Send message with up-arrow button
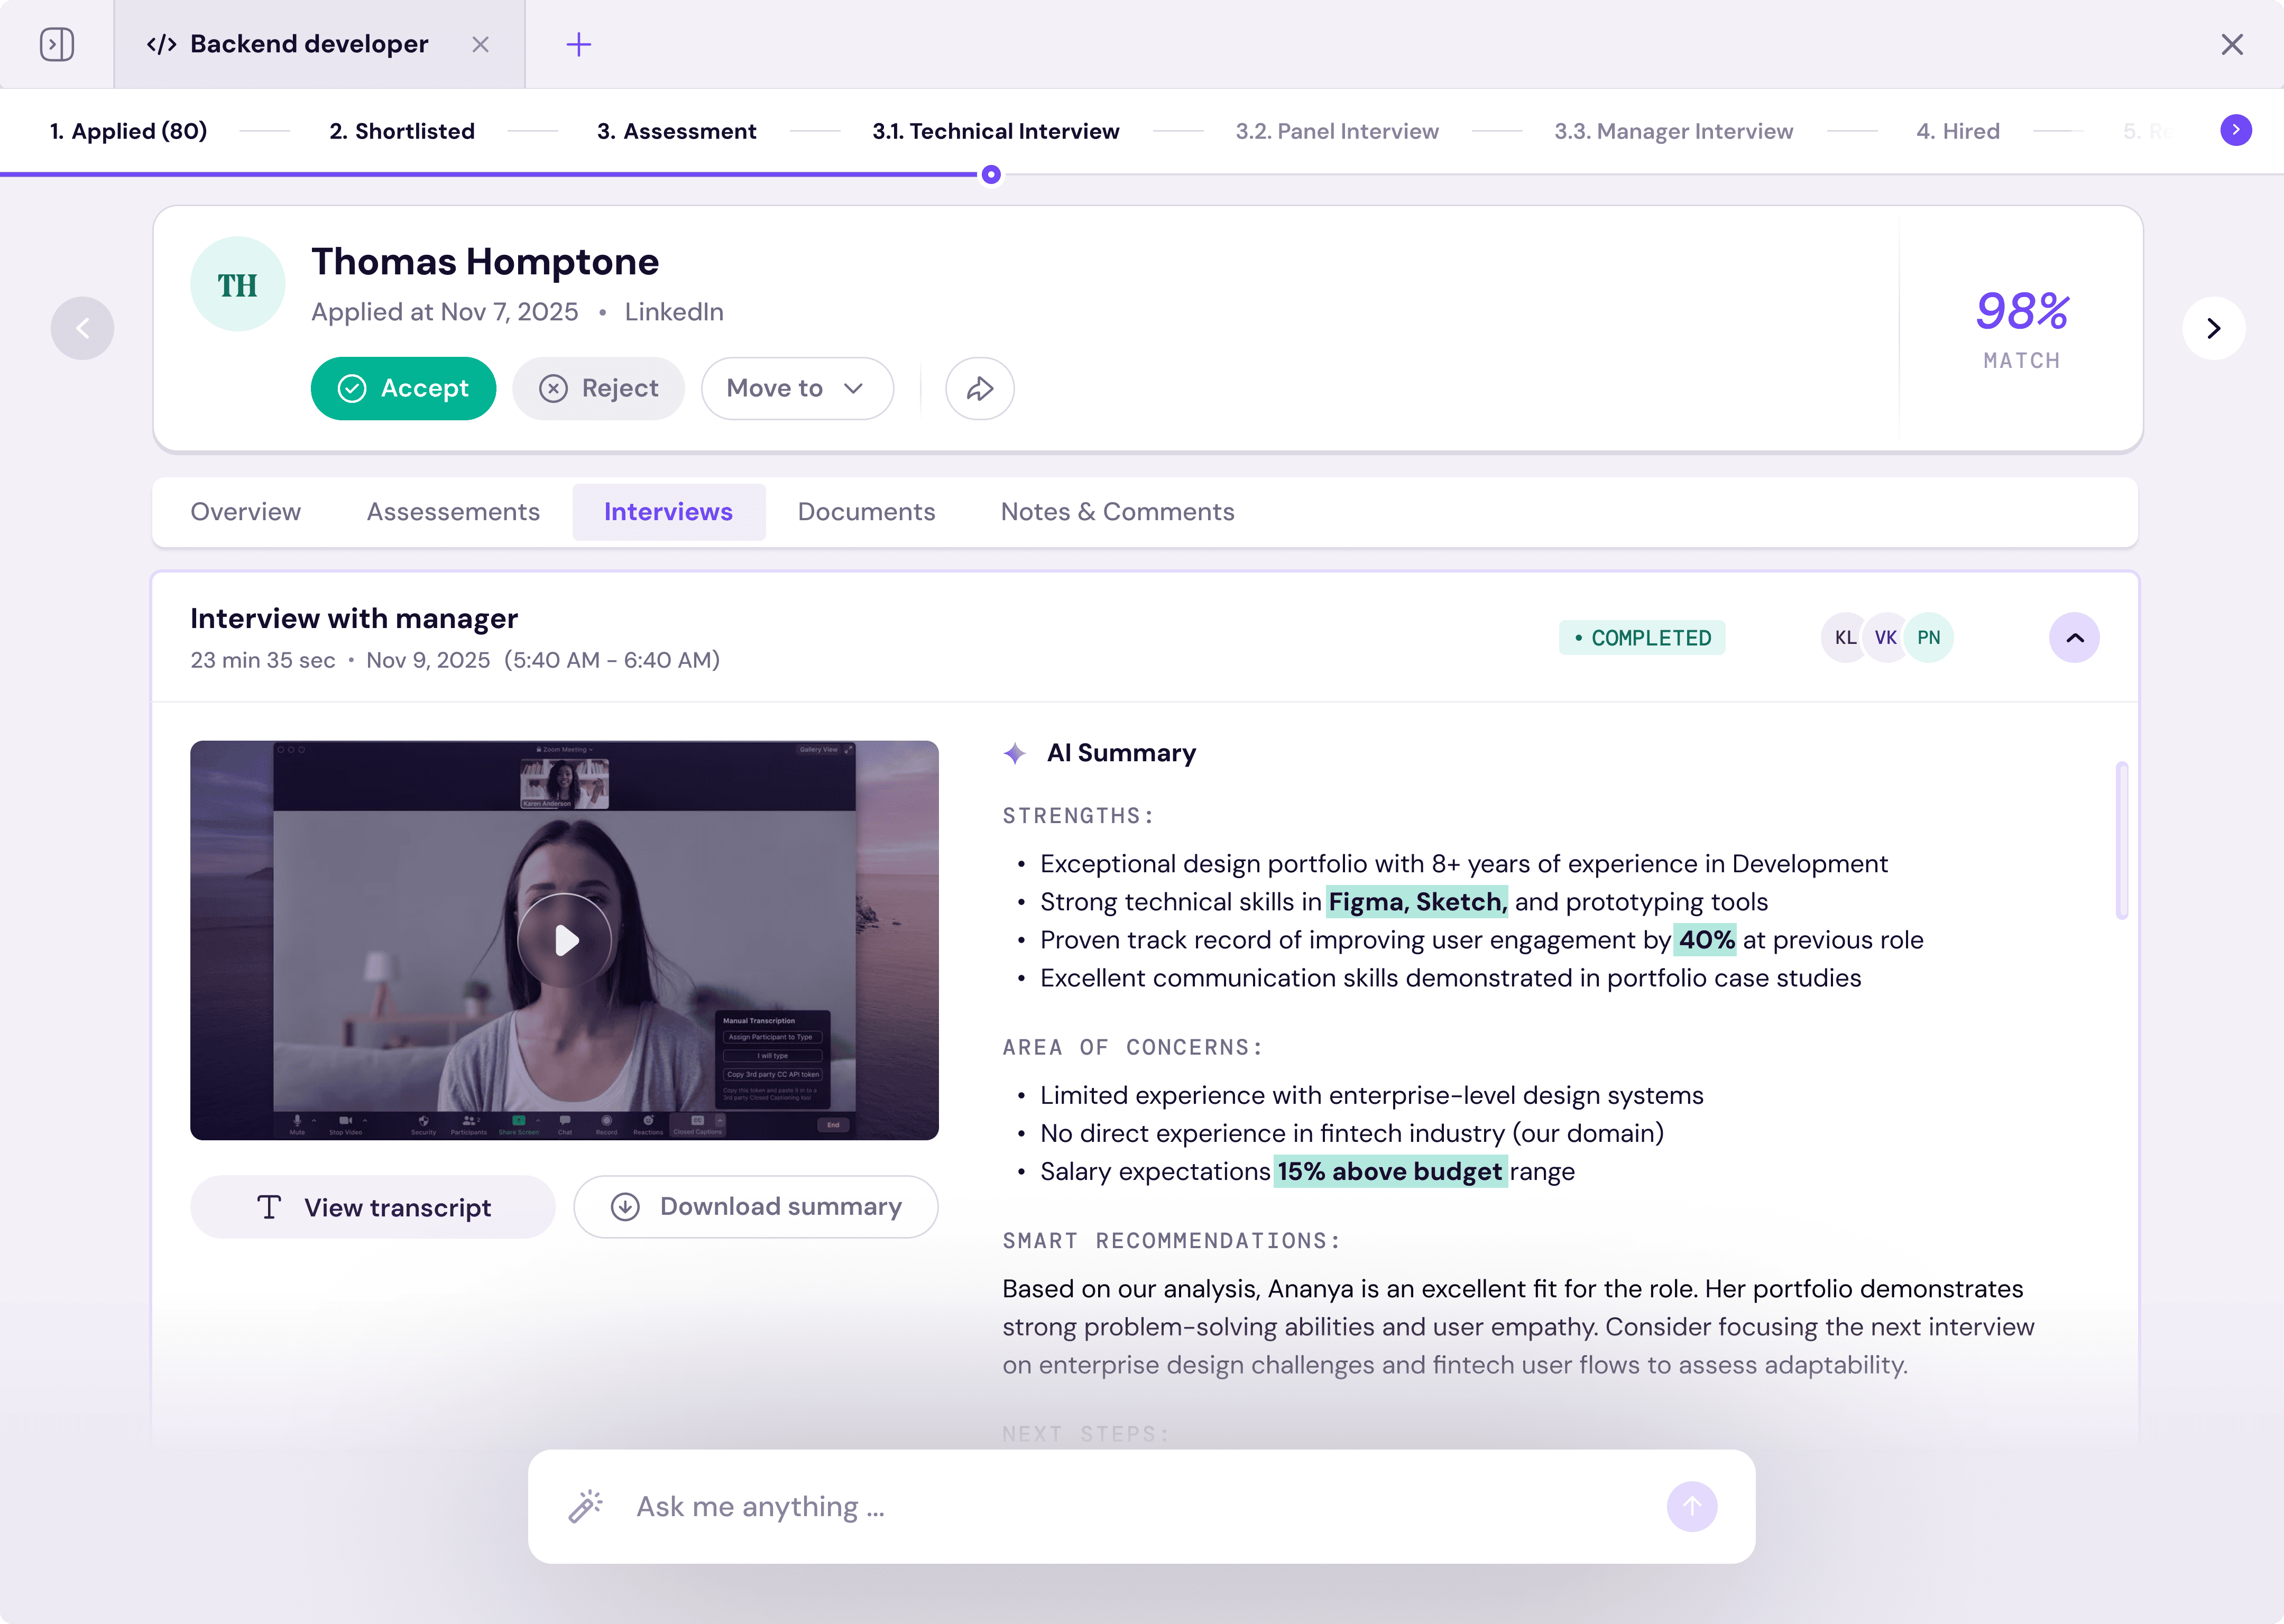Screen dimensions: 2284x1624 (x=1691, y=1506)
